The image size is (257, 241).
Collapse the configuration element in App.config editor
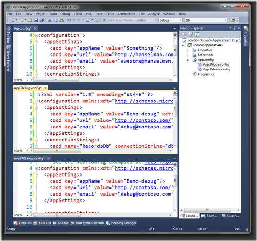[36, 35]
